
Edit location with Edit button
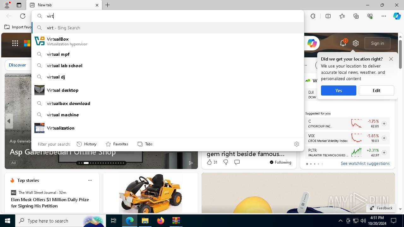(x=377, y=90)
